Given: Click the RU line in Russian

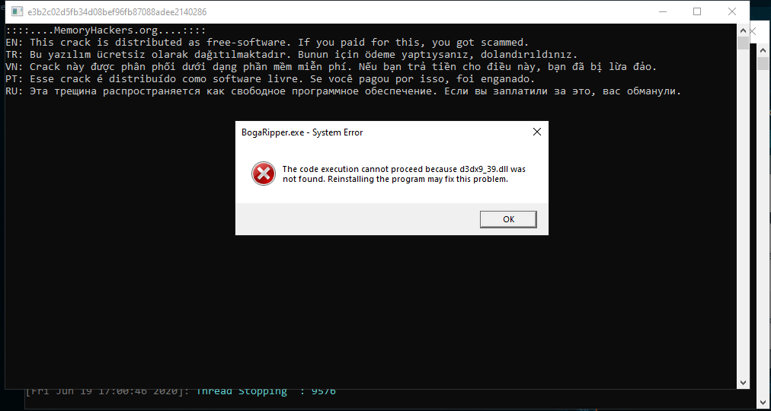Looking at the screenshot, I should point(343,91).
